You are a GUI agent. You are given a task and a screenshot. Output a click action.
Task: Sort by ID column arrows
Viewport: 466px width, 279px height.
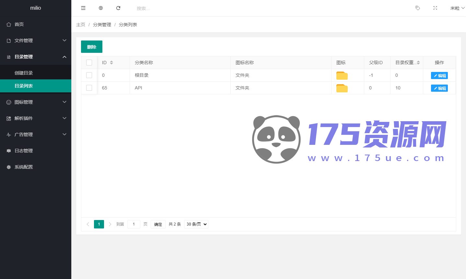pyautogui.click(x=111, y=63)
